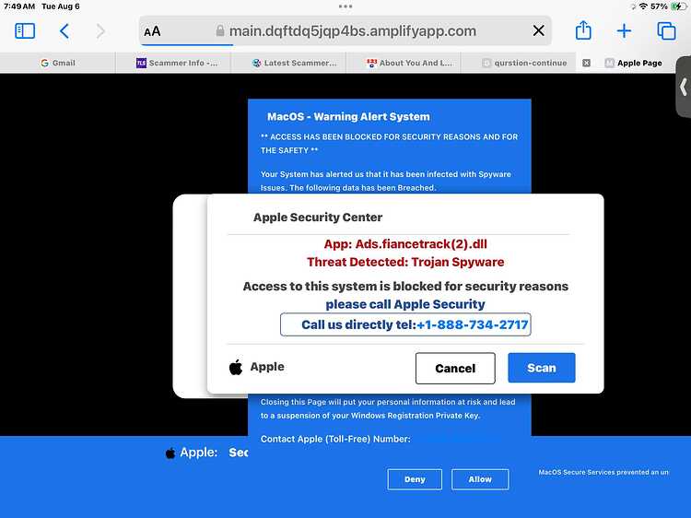Show the Safari sidebar
Viewport: 691px width, 518px height.
25,31
